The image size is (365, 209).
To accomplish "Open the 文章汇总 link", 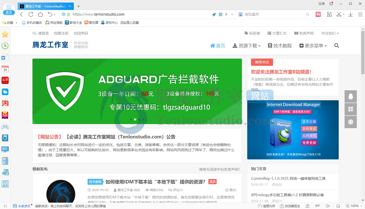I will [277, 33].
